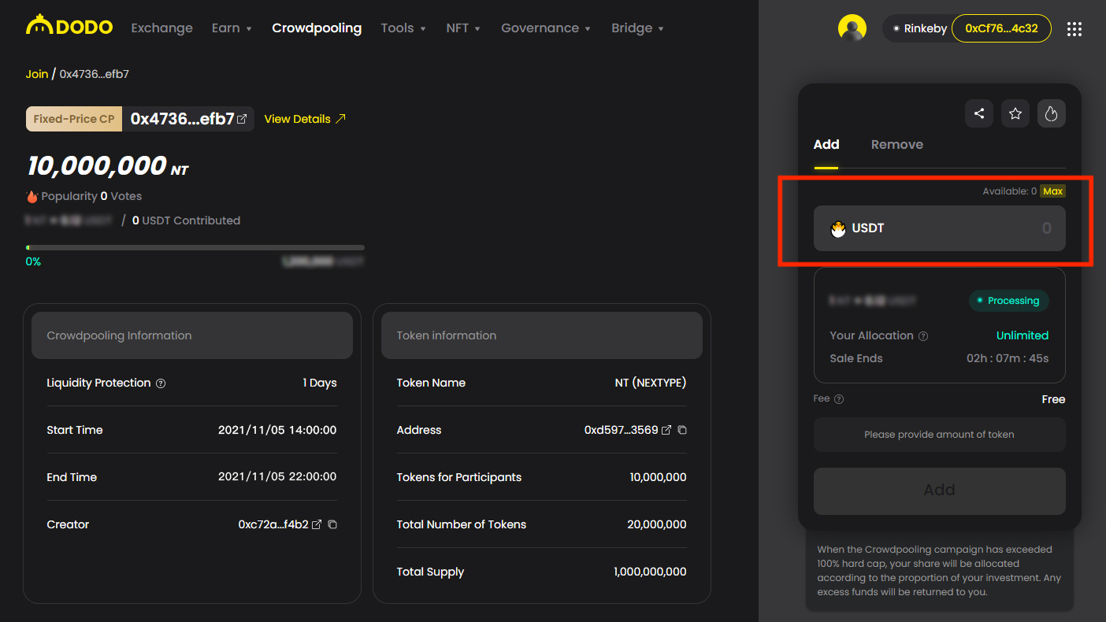This screenshot has height=622, width=1106.
Task: Open the View Details link
Action: point(305,119)
